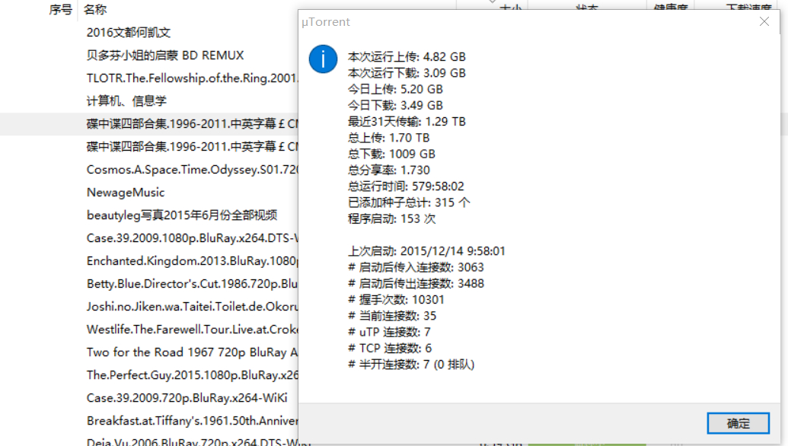
Task: Select the beautyleg写真2015年6月份全部视频 torrent
Action: [x=182, y=215]
